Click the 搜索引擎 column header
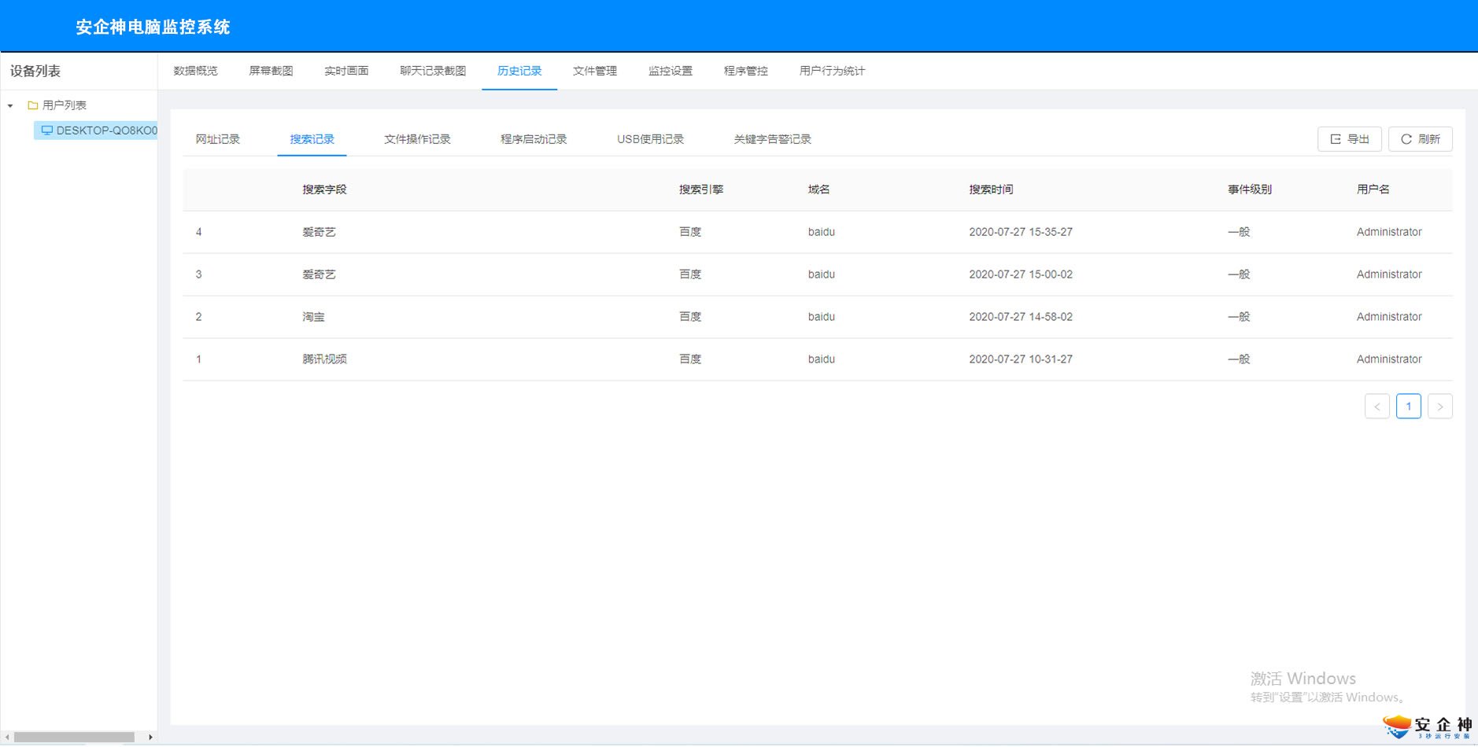 click(702, 190)
